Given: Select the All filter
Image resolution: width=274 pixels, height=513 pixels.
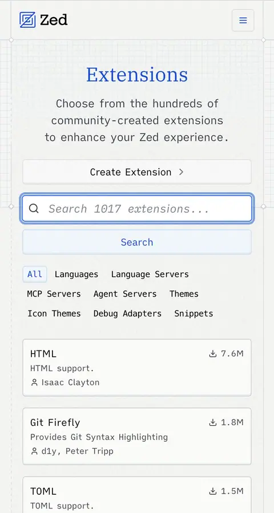Looking at the screenshot, I should (x=35, y=274).
